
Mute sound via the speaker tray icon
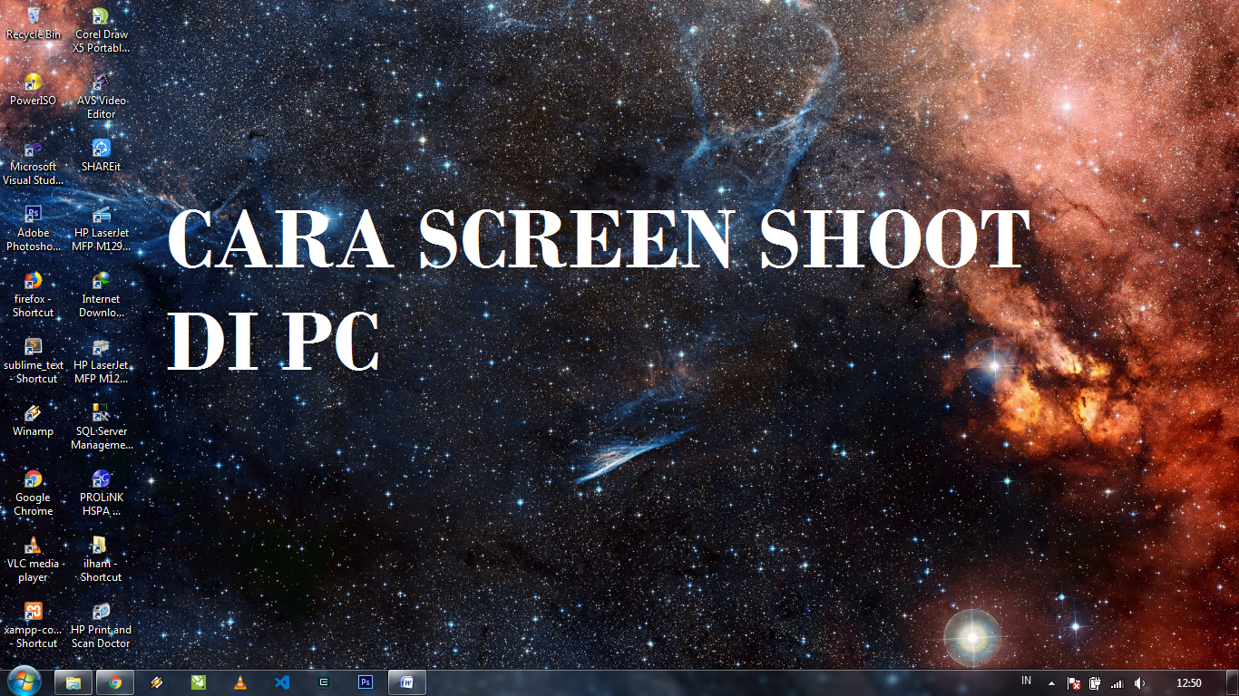[1140, 683]
